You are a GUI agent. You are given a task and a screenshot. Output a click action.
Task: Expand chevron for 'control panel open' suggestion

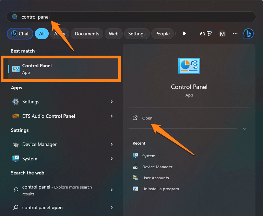[111, 208]
